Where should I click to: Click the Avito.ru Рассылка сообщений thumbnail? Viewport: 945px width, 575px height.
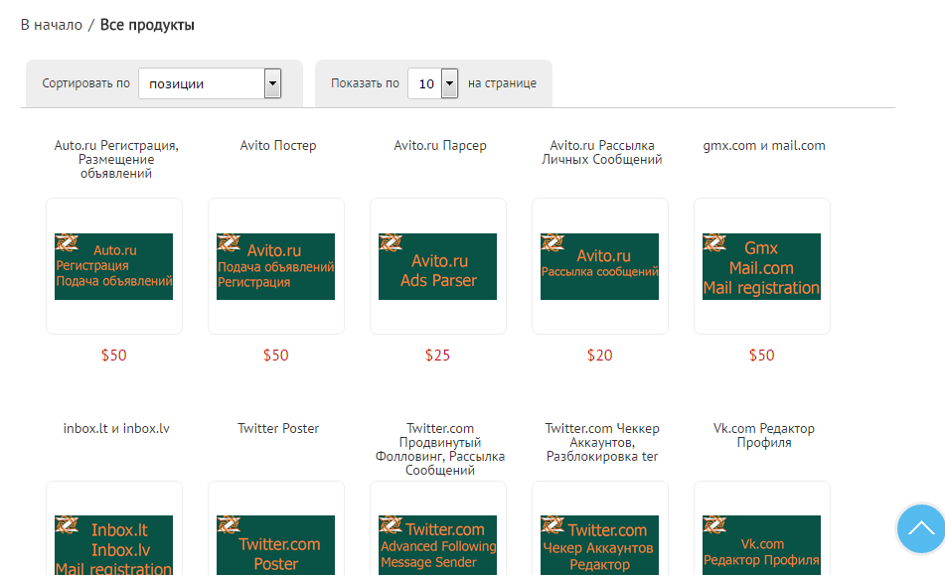(599, 266)
